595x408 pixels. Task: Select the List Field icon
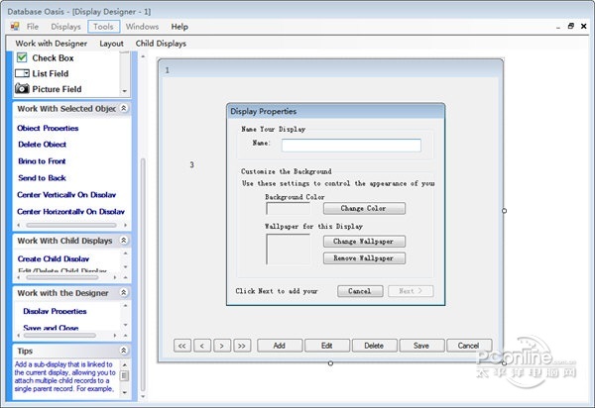tap(22, 73)
